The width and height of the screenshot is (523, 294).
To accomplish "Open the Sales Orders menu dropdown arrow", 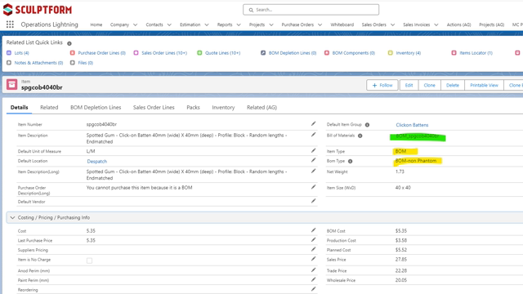I will tap(392, 24).
